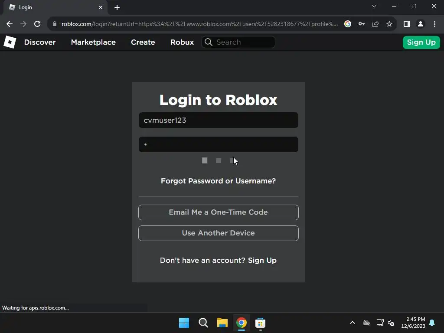Select Use Another Device

[x=219, y=233]
